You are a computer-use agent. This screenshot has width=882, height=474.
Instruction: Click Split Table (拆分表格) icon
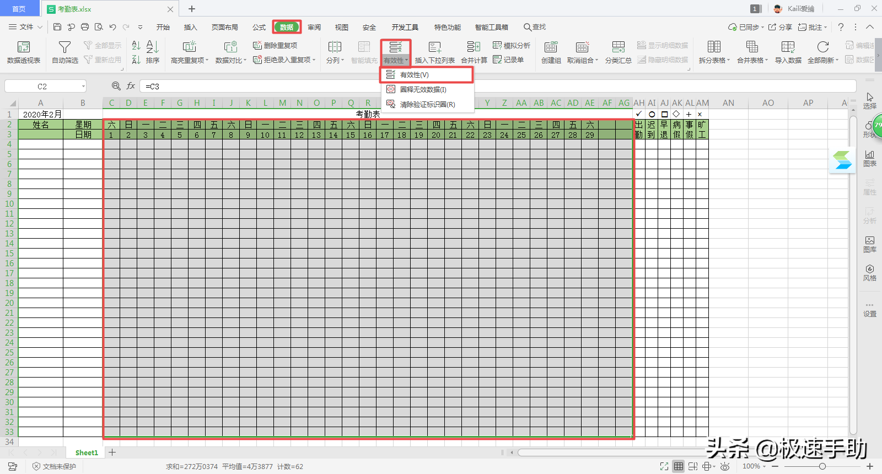[x=714, y=47]
